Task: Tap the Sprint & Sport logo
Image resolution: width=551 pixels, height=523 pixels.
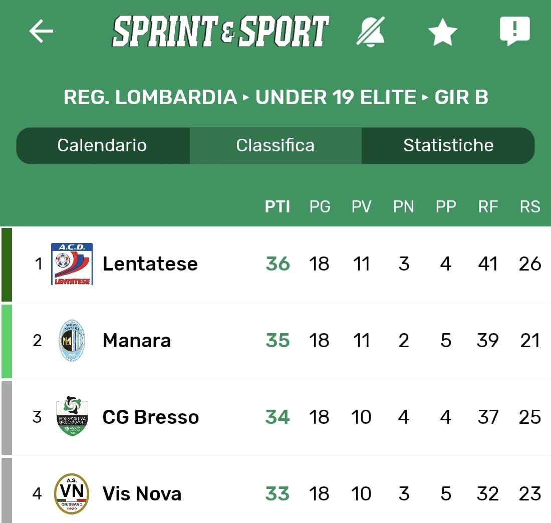Action: coord(220,32)
